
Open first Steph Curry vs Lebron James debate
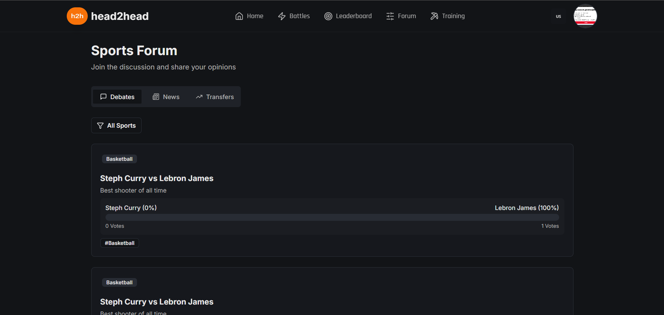pyautogui.click(x=157, y=178)
